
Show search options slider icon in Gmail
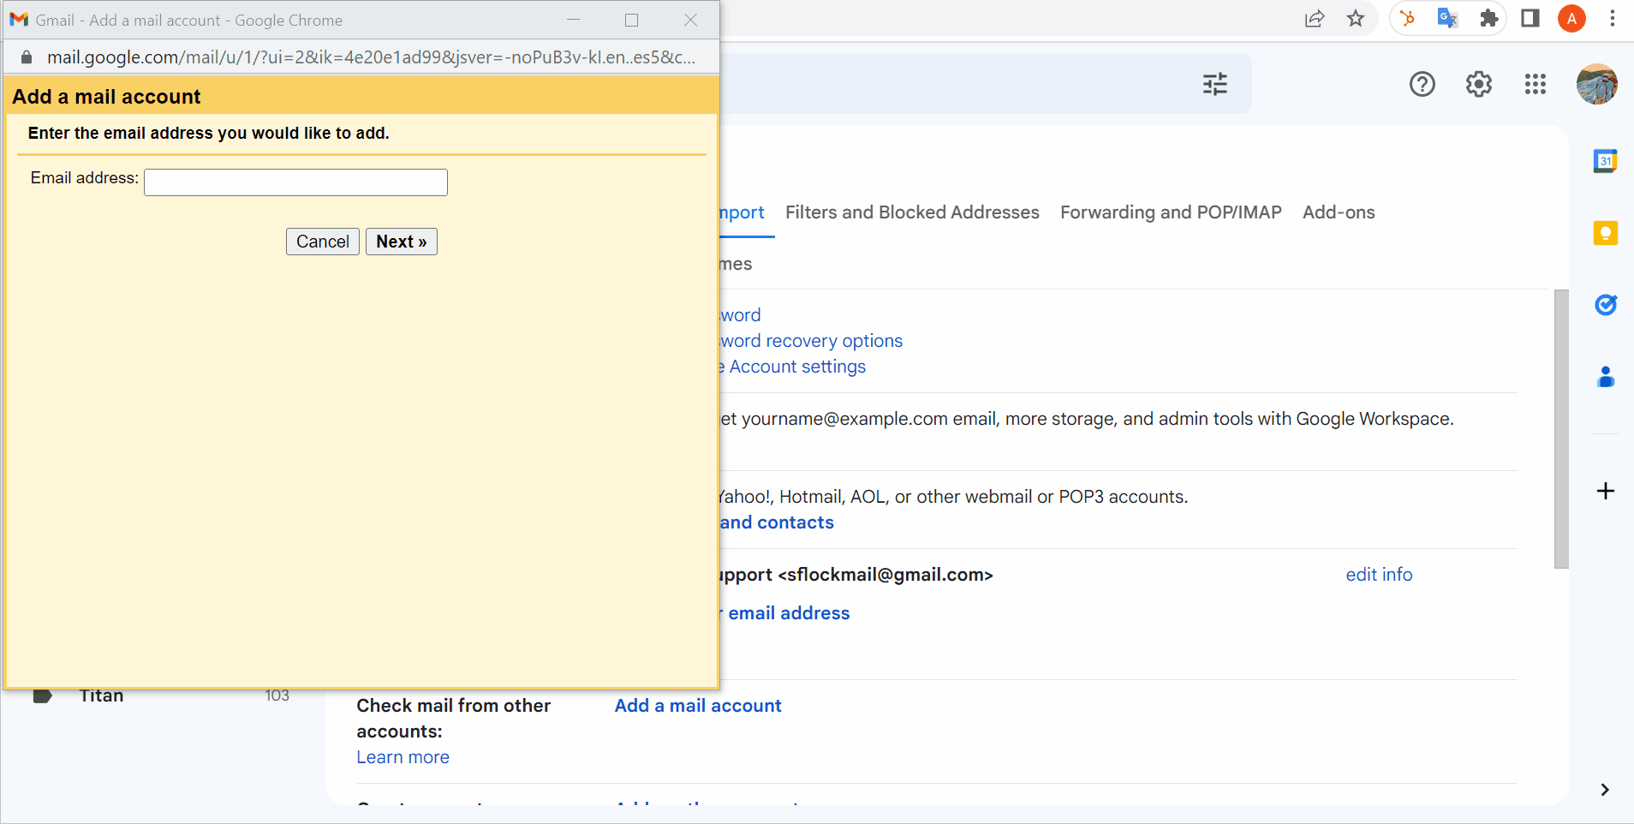1215,84
